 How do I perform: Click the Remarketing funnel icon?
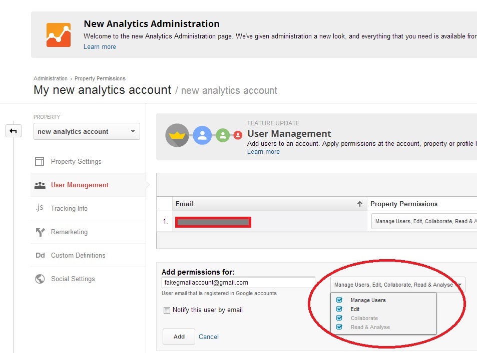40,232
